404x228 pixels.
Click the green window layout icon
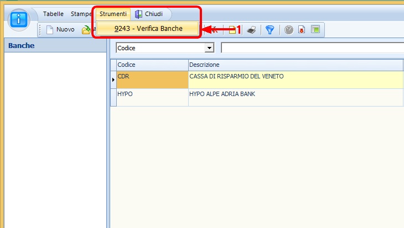315,30
